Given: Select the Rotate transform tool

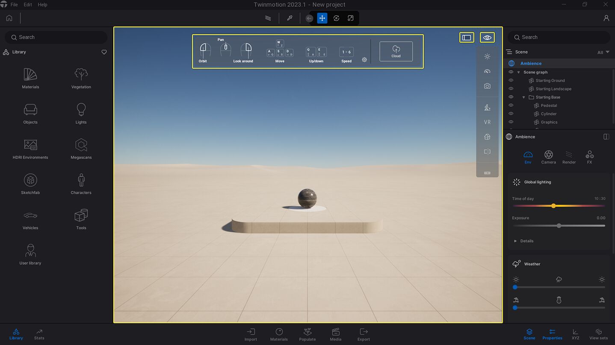Looking at the screenshot, I should 336,18.
